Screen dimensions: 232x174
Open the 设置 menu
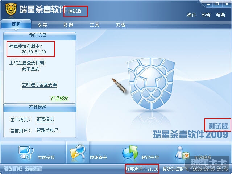point(206,15)
